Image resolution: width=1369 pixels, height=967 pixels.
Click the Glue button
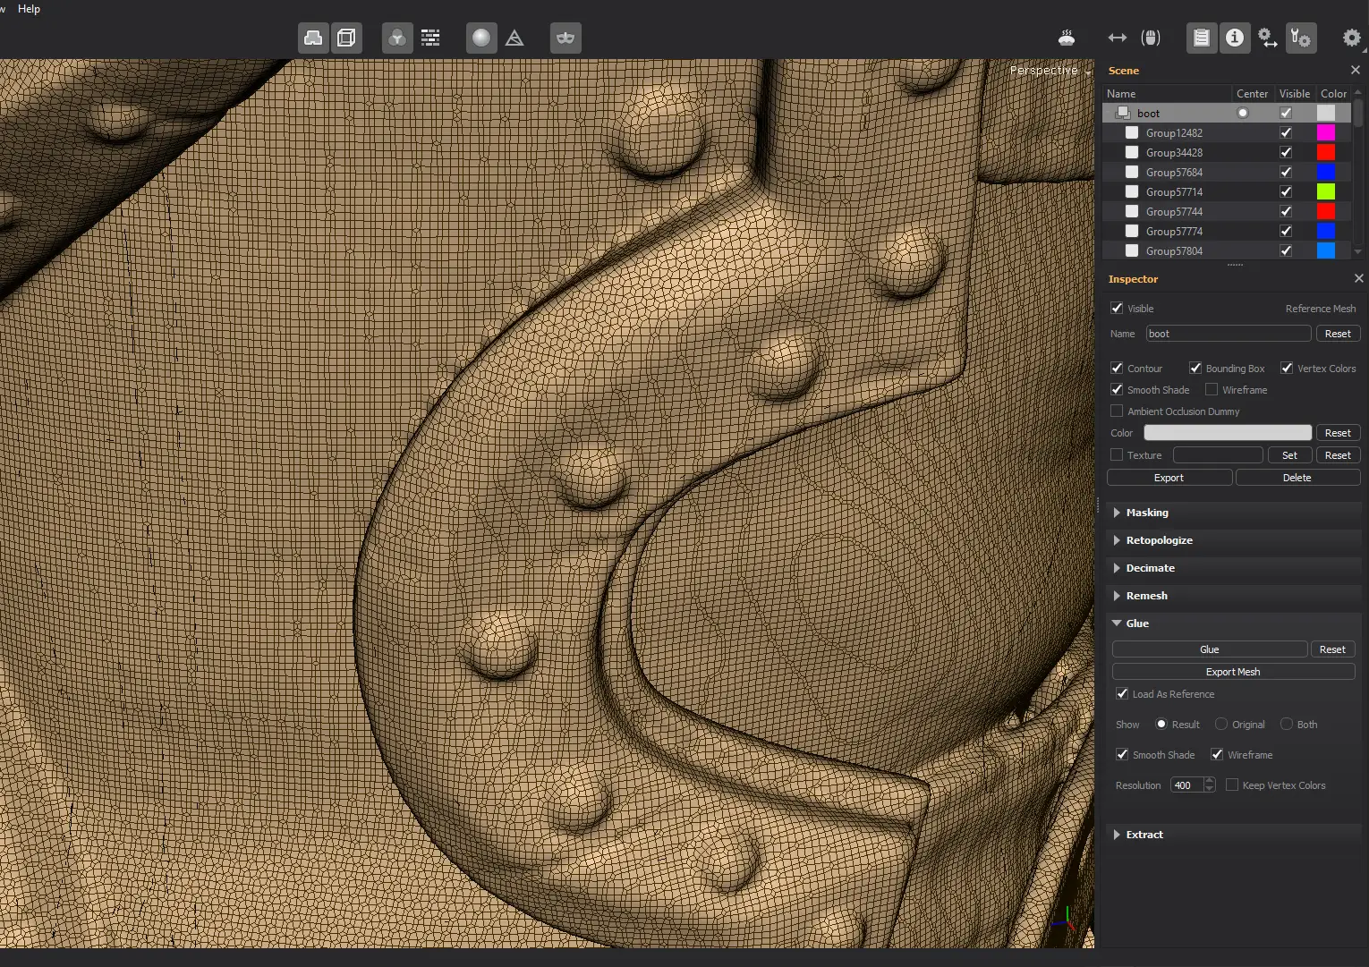tap(1210, 649)
